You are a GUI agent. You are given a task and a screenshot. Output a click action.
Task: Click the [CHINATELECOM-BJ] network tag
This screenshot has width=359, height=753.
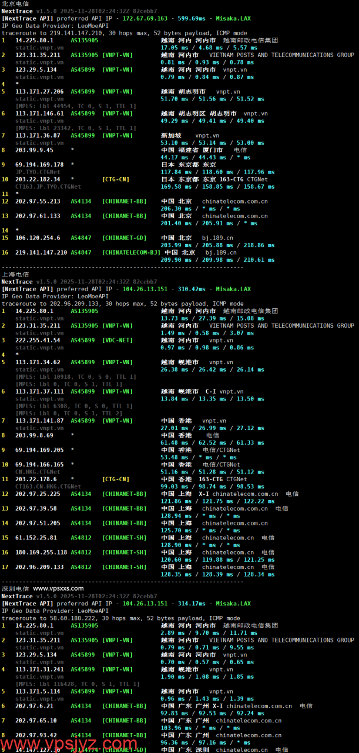[131, 252]
